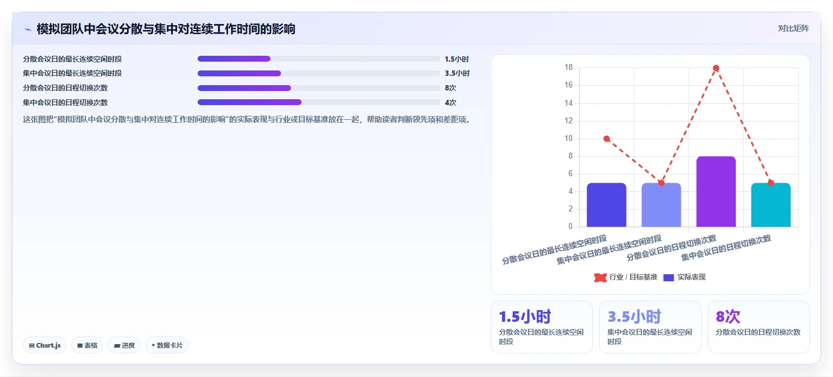Viewport: 833px width, 377px height.
Task: Click the Chart.js tag chip
Action: (x=45, y=345)
